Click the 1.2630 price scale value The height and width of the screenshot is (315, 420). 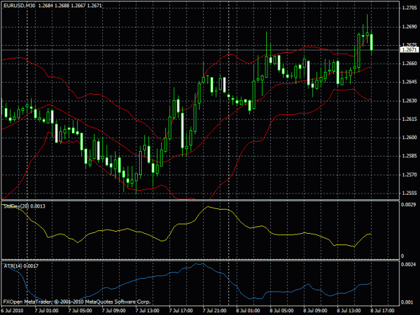409,101
